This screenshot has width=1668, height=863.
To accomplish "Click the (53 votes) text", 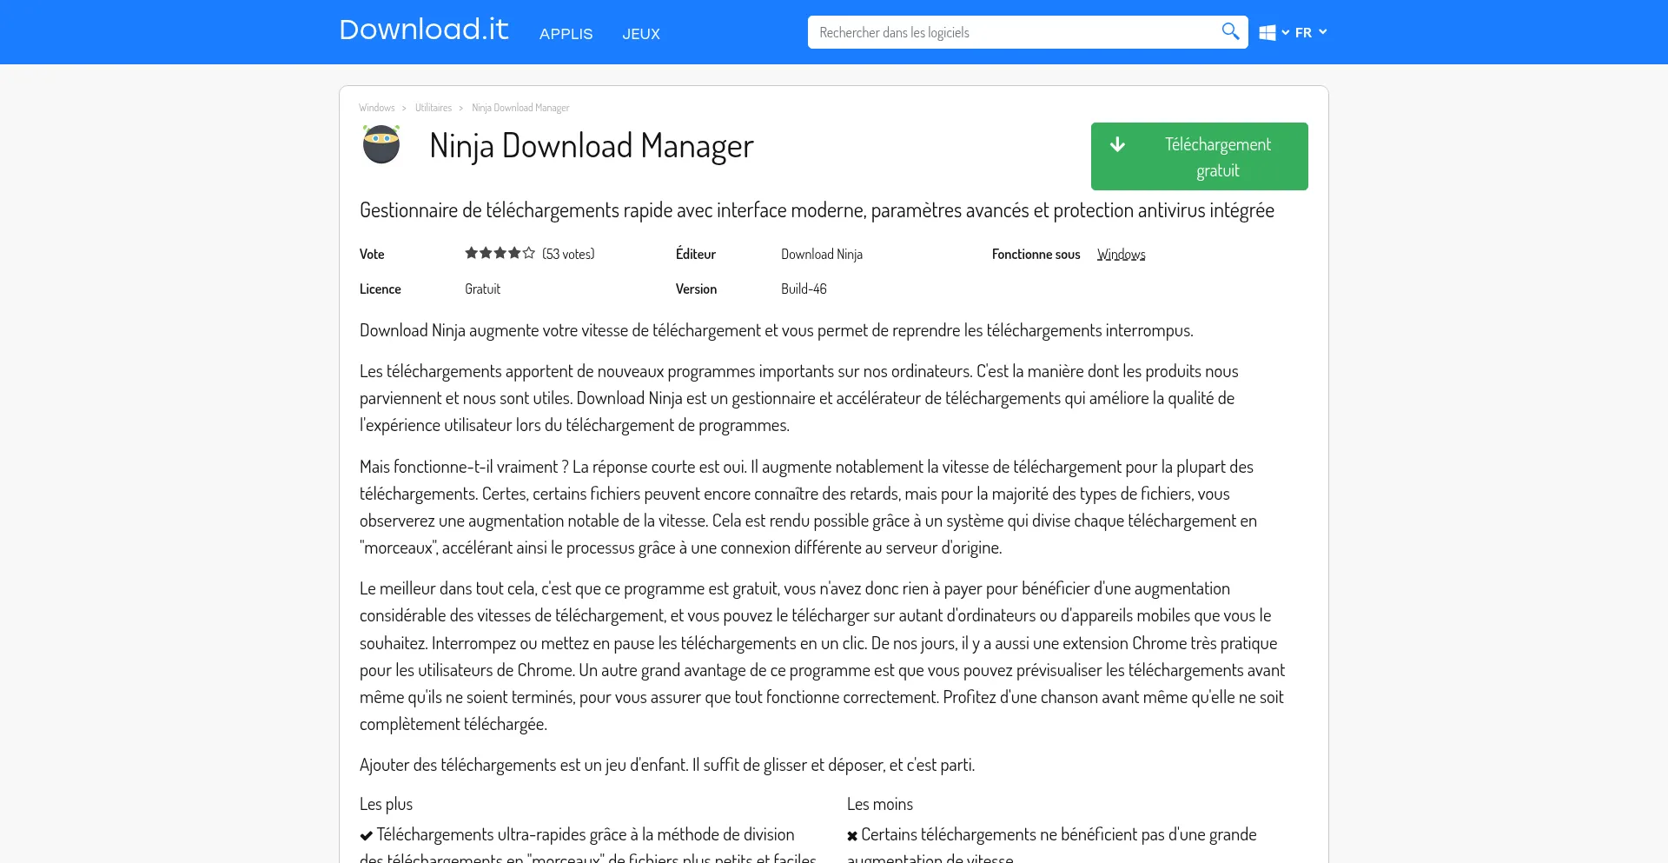I will click(x=568, y=254).
